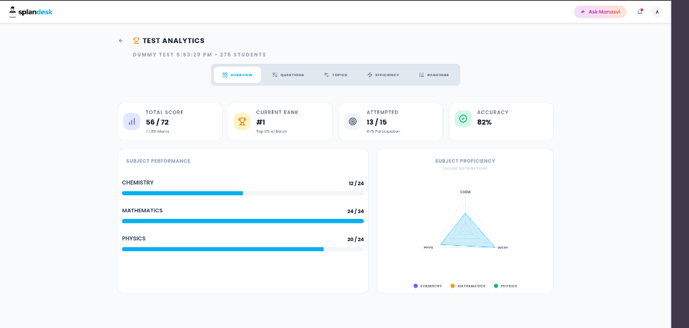This screenshot has height=328, width=689.
Task: Click the Current Rank trophy icon
Action: [x=242, y=121]
